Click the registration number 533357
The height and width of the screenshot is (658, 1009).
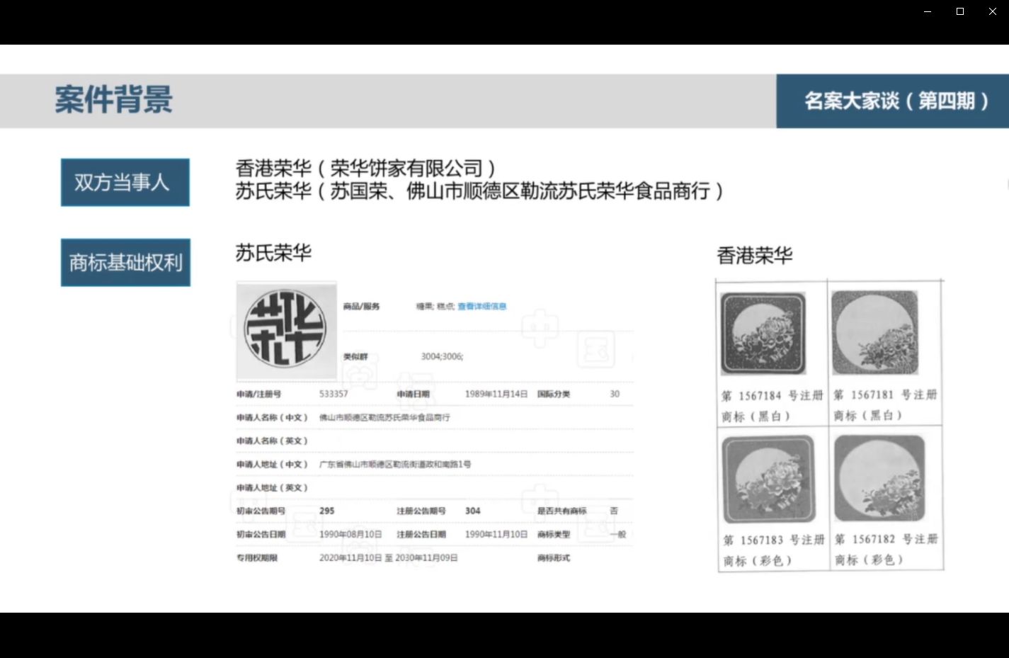pyautogui.click(x=334, y=394)
